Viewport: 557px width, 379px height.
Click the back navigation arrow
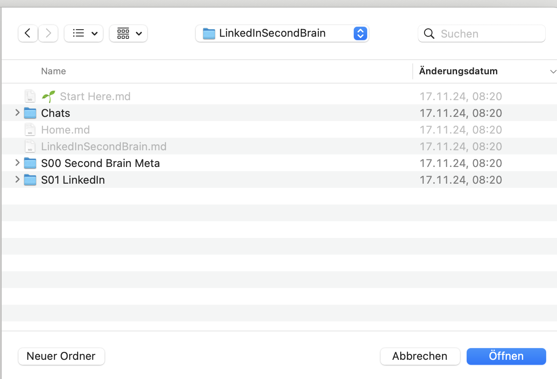tap(28, 33)
